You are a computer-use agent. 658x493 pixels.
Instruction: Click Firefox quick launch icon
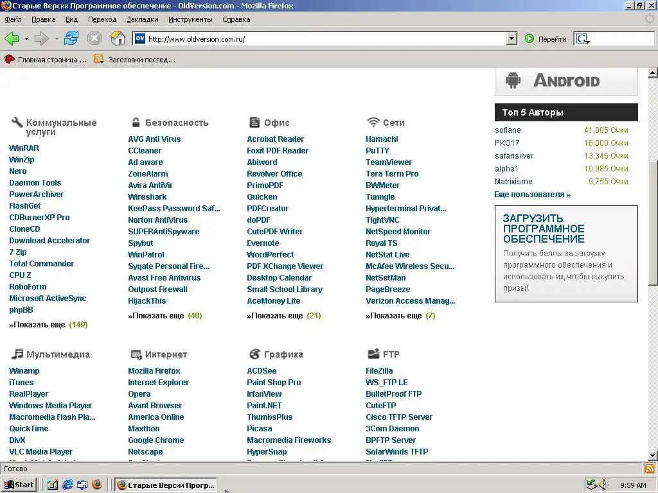[97, 485]
